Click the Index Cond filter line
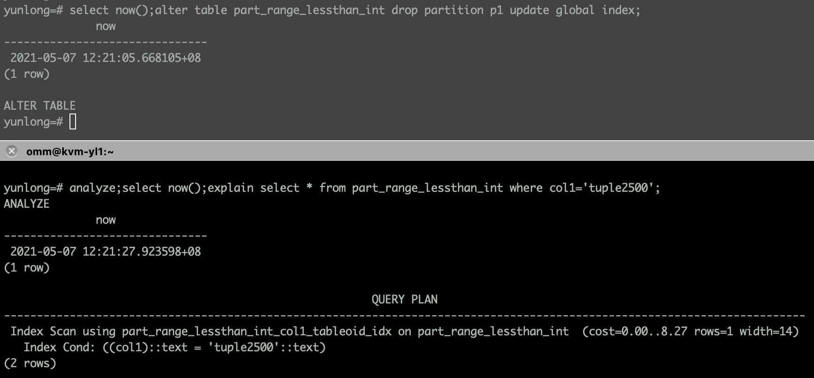The image size is (814, 378). point(175,348)
